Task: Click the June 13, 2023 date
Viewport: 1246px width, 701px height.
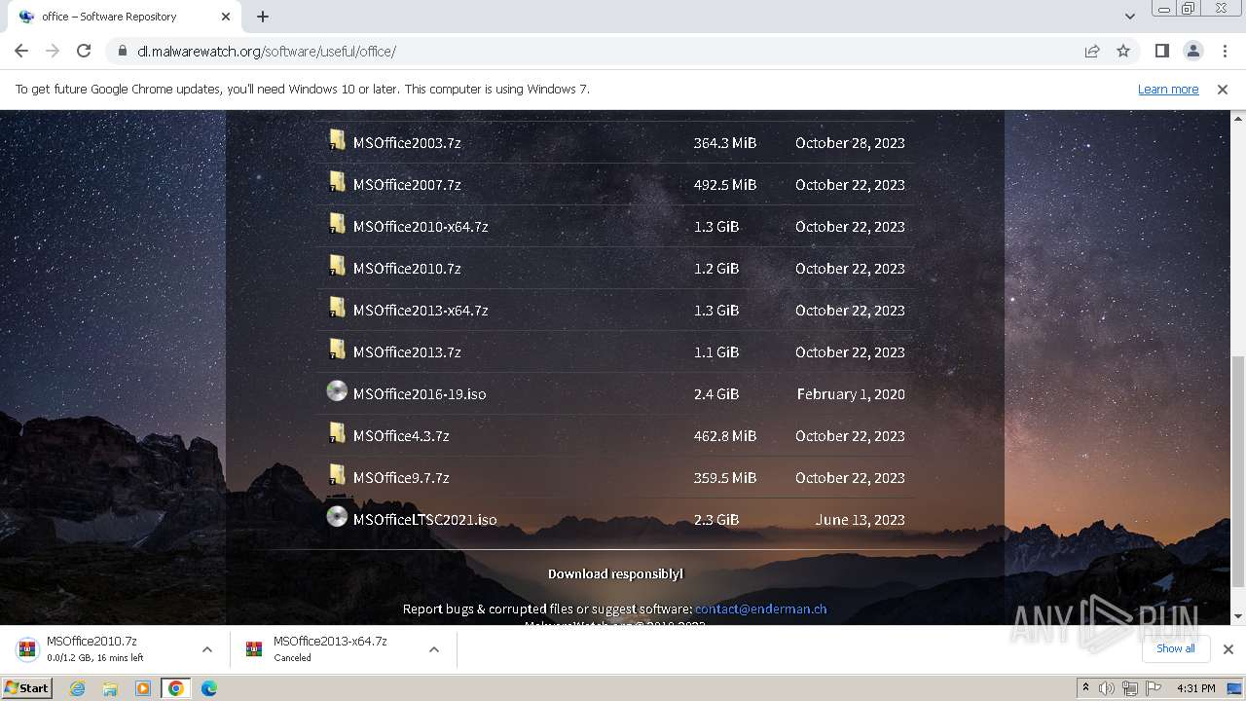Action: pyautogui.click(x=861, y=519)
